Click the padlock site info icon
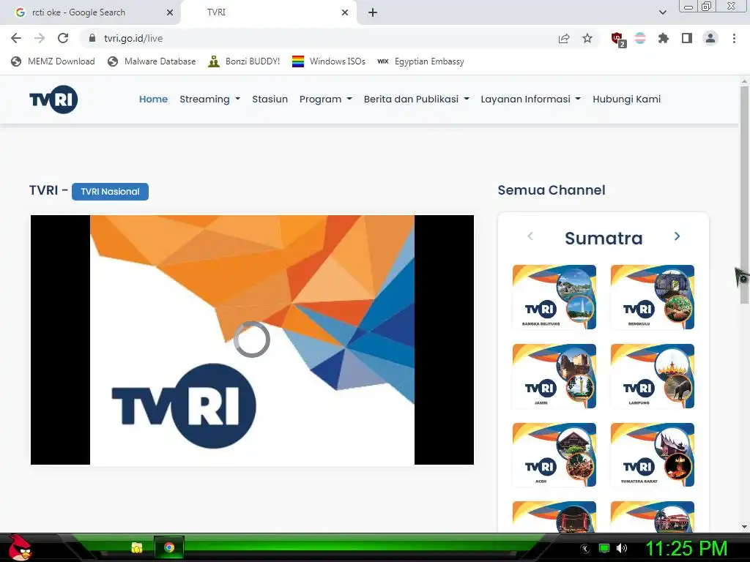The image size is (750, 562). point(92,38)
